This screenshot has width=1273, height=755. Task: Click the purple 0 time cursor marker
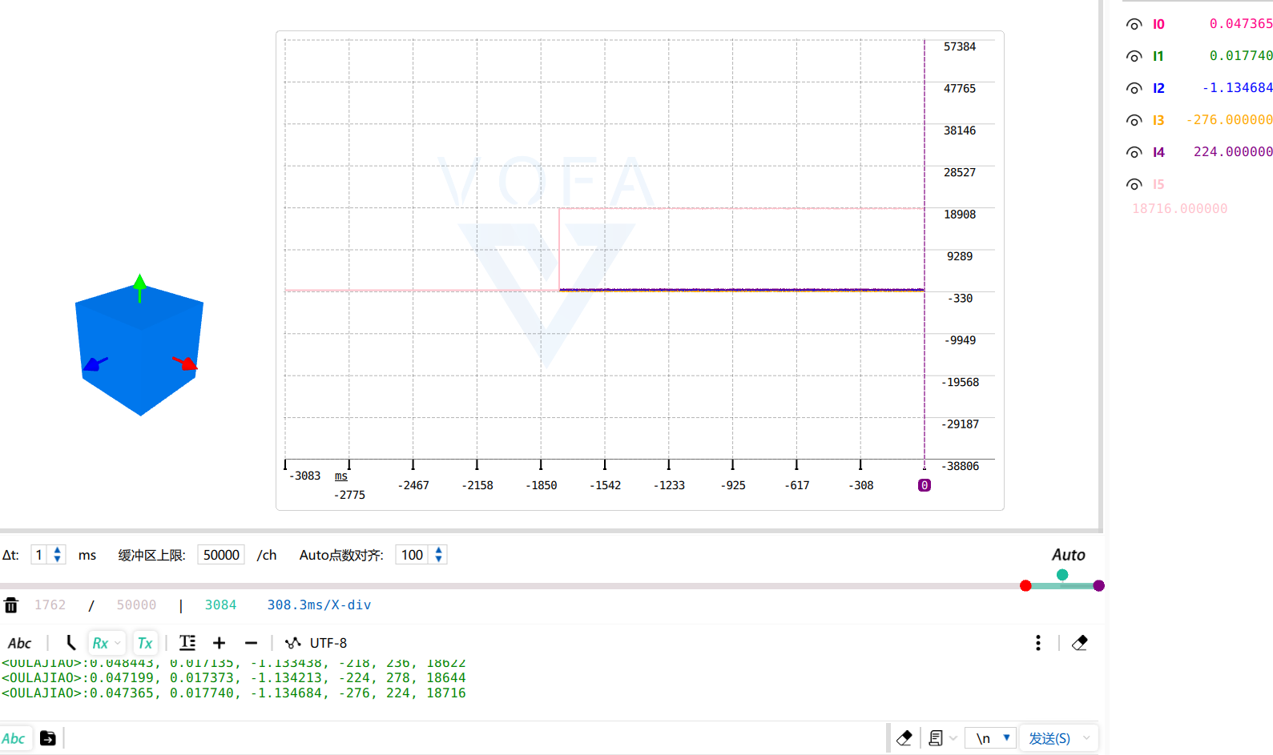point(925,485)
